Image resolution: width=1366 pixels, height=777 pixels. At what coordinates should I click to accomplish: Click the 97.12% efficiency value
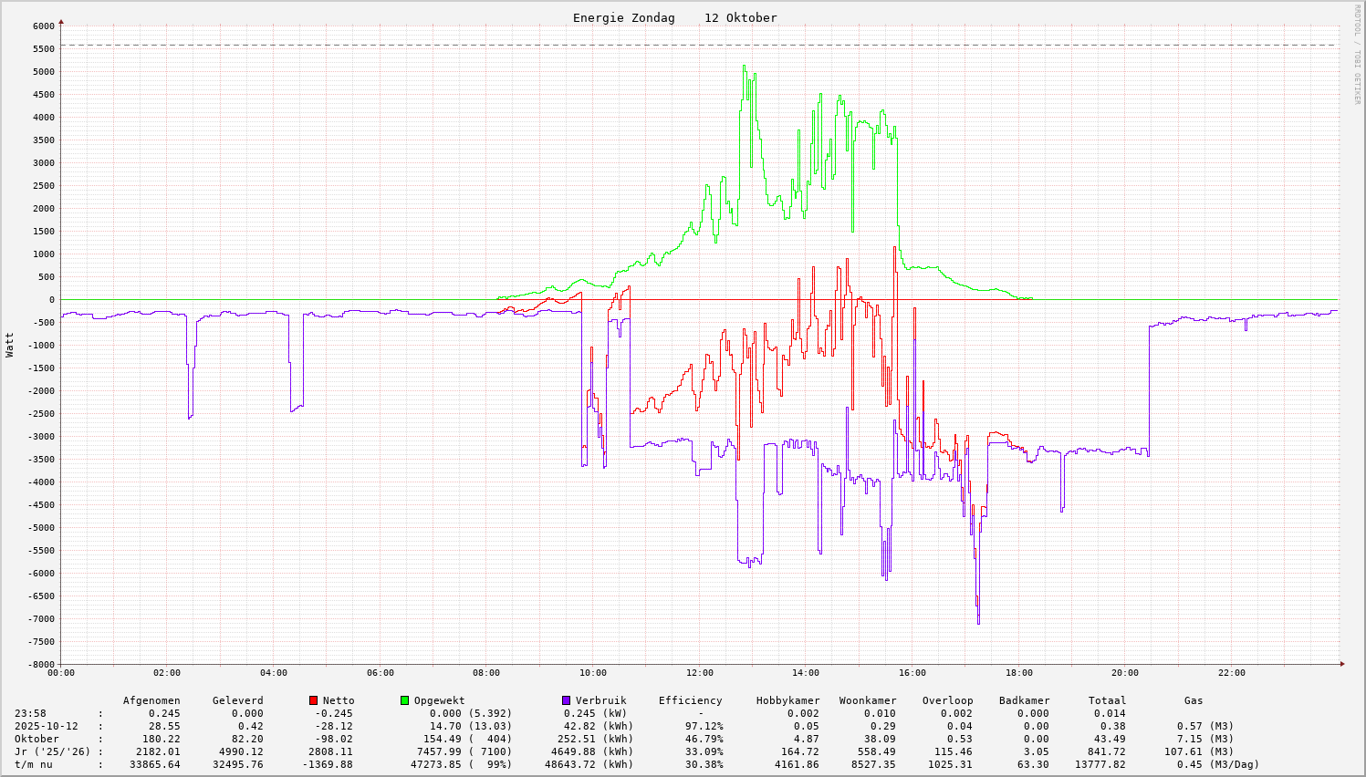(x=704, y=726)
